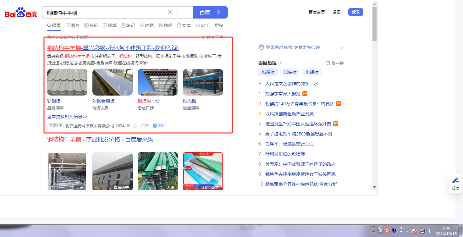This screenshot has width=463, height=237.
Task: Click the 彩钢岩棉板 thumbnail image
Action: tap(113, 82)
